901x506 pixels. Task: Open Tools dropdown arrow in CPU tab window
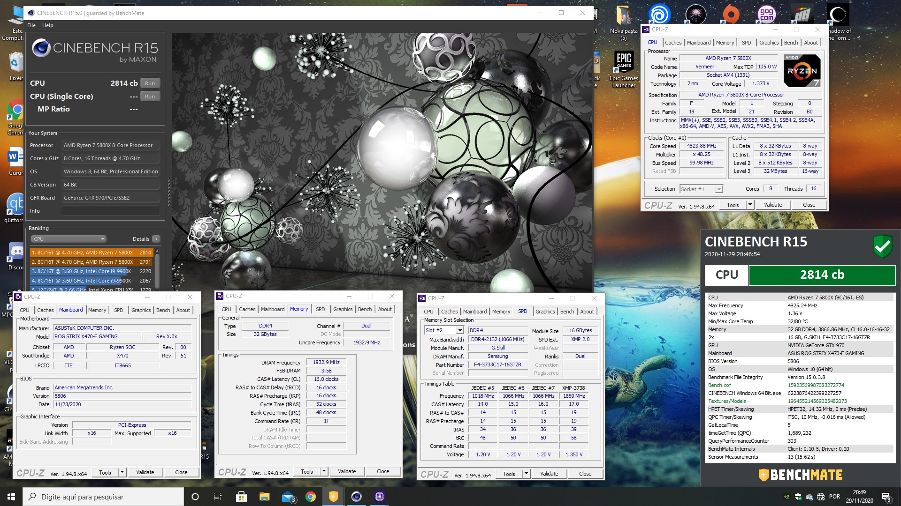coord(750,205)
